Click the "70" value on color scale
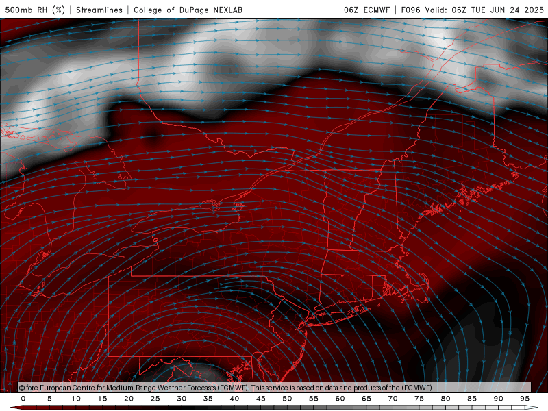 coord(393,399)
